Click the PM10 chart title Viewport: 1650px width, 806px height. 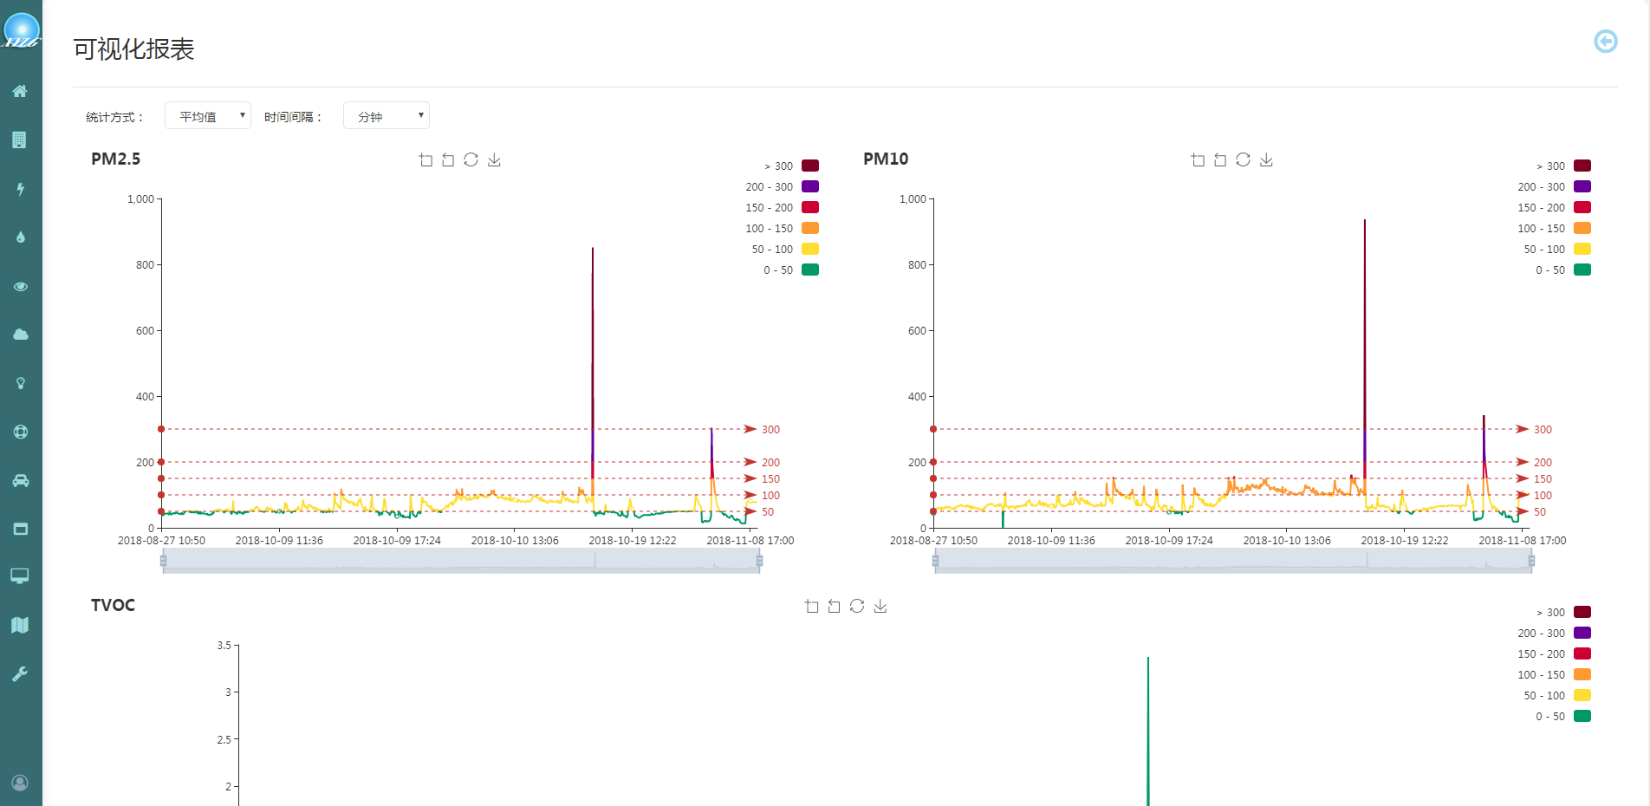886,159
